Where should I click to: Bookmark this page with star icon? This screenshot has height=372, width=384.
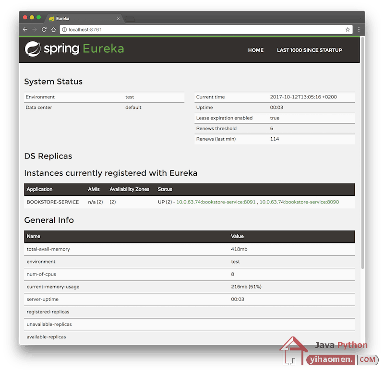348,30
